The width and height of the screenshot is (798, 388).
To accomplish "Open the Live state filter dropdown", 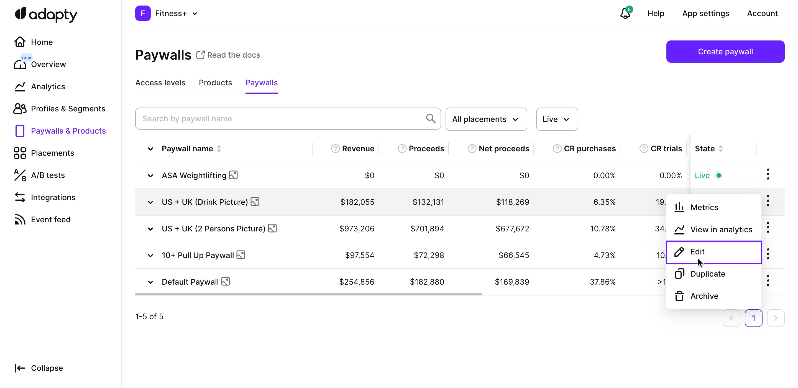I will coord(557,119).
